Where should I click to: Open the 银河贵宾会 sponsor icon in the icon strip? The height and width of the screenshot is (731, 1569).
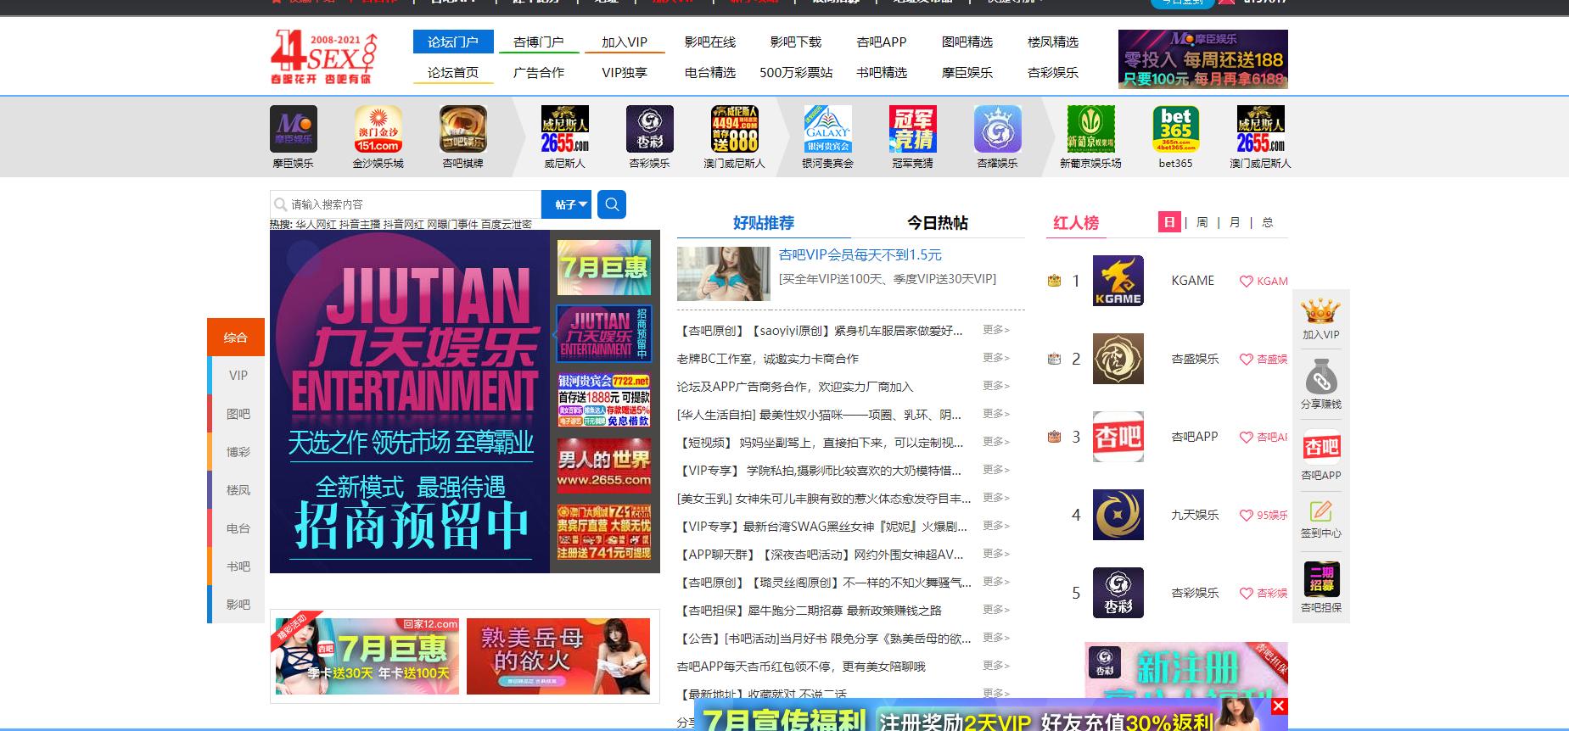click(x=827, y=129)
